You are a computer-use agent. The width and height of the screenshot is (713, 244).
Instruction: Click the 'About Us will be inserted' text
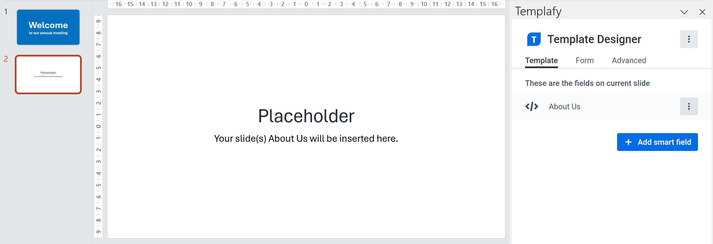point(306,138)
